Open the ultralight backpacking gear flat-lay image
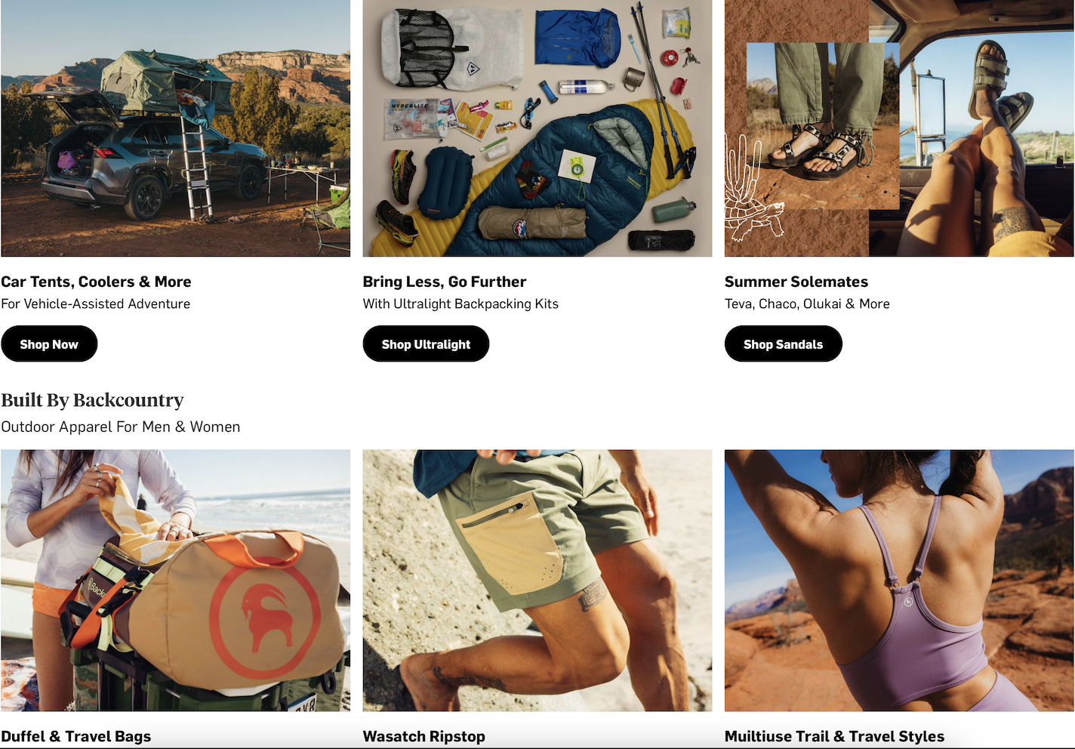The width and height of the screenshot is (1075, 749). click(x=537, y=128)
